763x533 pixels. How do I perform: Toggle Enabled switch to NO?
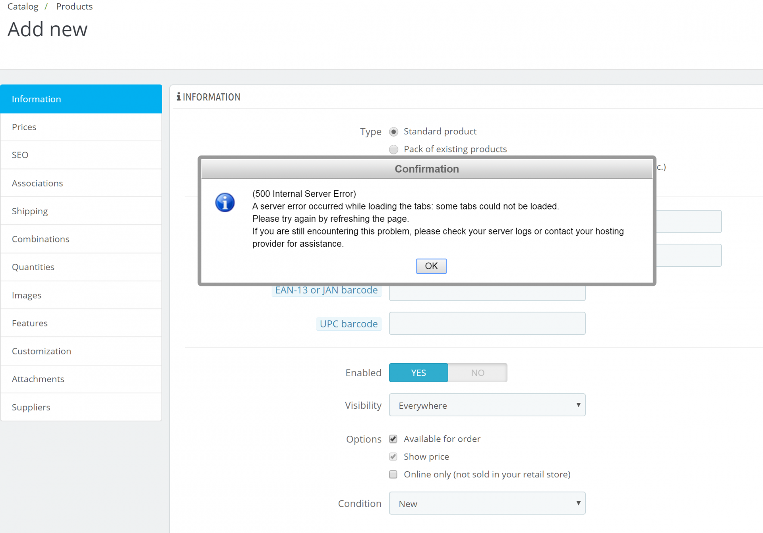(477, 373)
